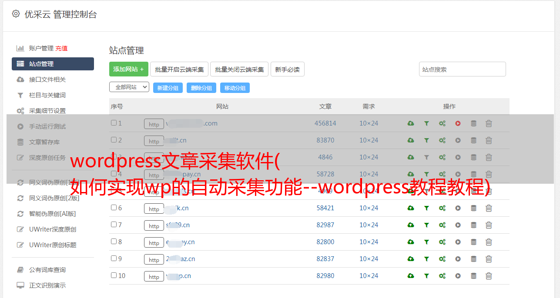Click the cloud upload icon in row 2
This screenshot has height=298, width=560.
pos(411,140)
